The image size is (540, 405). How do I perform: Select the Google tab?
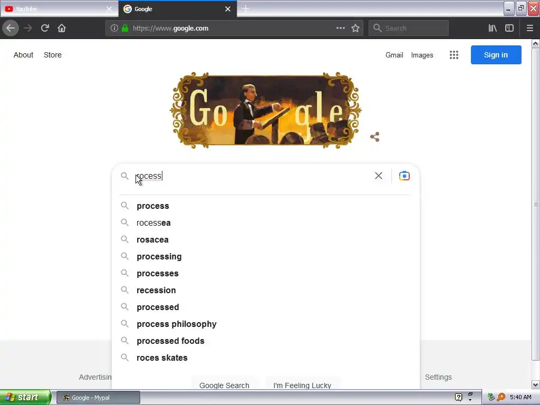[177, 9]
